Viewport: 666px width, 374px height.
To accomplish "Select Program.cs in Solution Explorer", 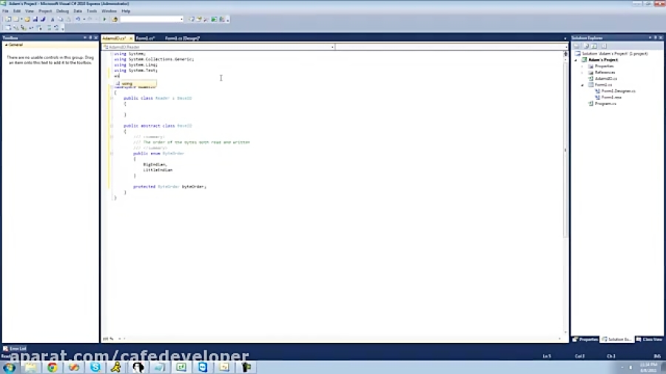I will coord(605,103).
